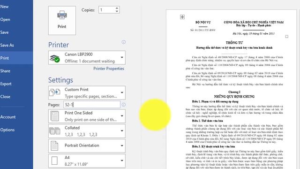Click the Collated stacked pages icon

point(55,131)
